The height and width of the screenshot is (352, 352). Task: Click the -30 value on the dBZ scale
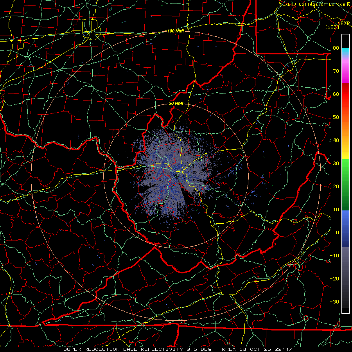point(334,302)
